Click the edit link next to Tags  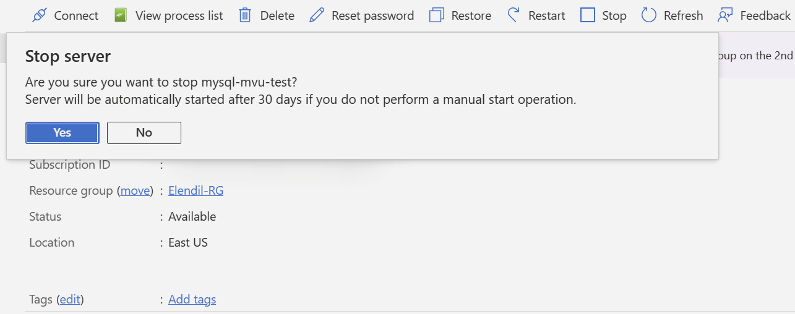tap(70, 300)
